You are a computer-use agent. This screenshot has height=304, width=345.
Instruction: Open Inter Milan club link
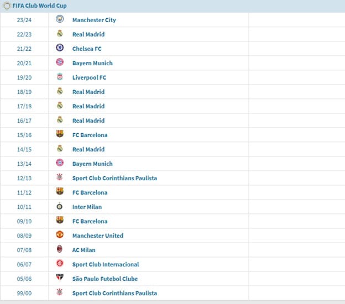(x=87, y=207)
